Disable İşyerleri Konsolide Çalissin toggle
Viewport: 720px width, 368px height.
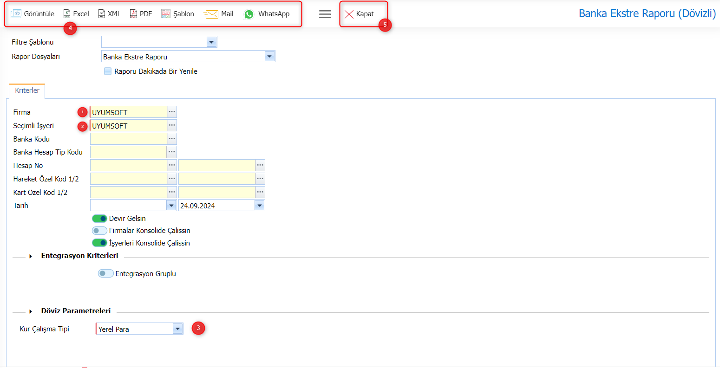[x=99, y=243]
